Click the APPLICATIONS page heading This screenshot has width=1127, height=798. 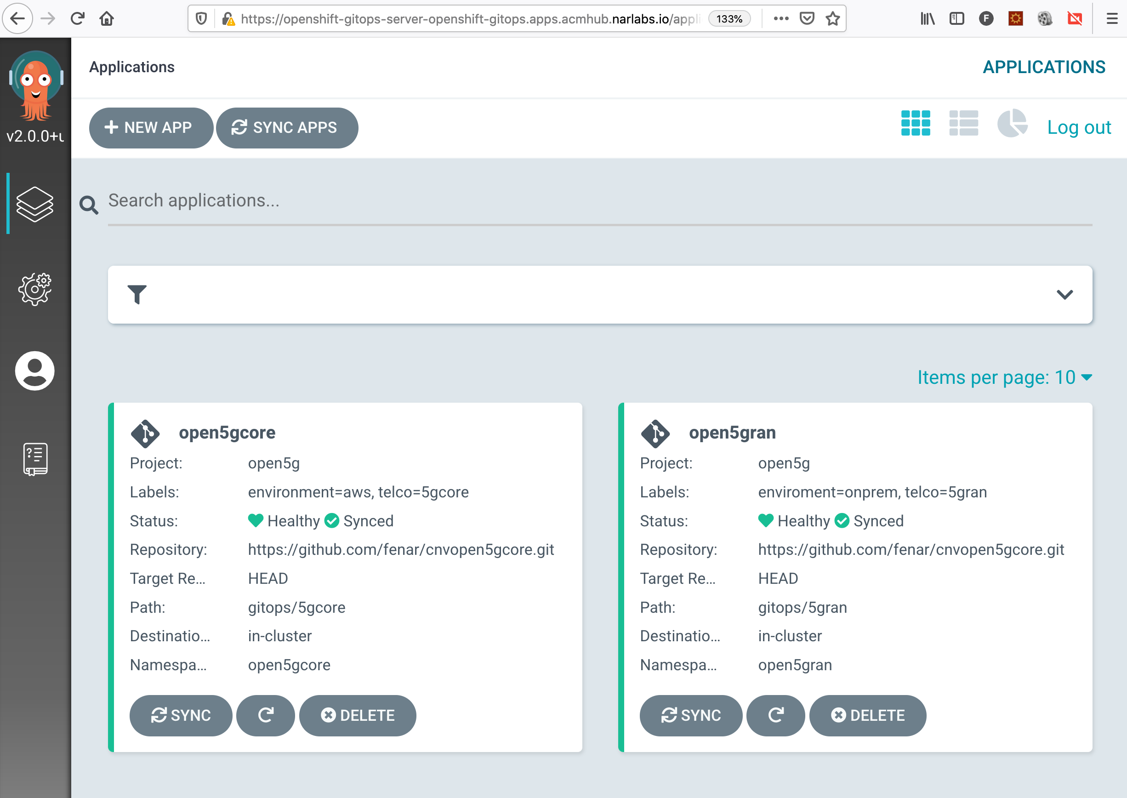(x=1044, y=67)
